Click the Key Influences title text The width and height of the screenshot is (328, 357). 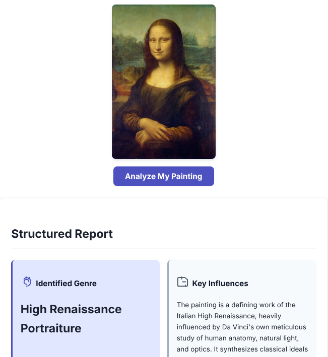[220, 284]
